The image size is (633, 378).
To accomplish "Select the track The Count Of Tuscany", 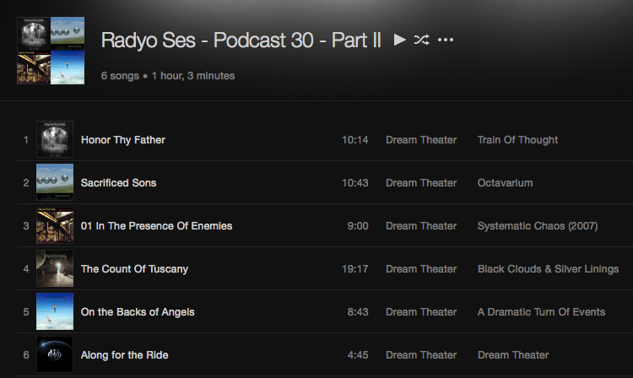I will click(134, 269).
